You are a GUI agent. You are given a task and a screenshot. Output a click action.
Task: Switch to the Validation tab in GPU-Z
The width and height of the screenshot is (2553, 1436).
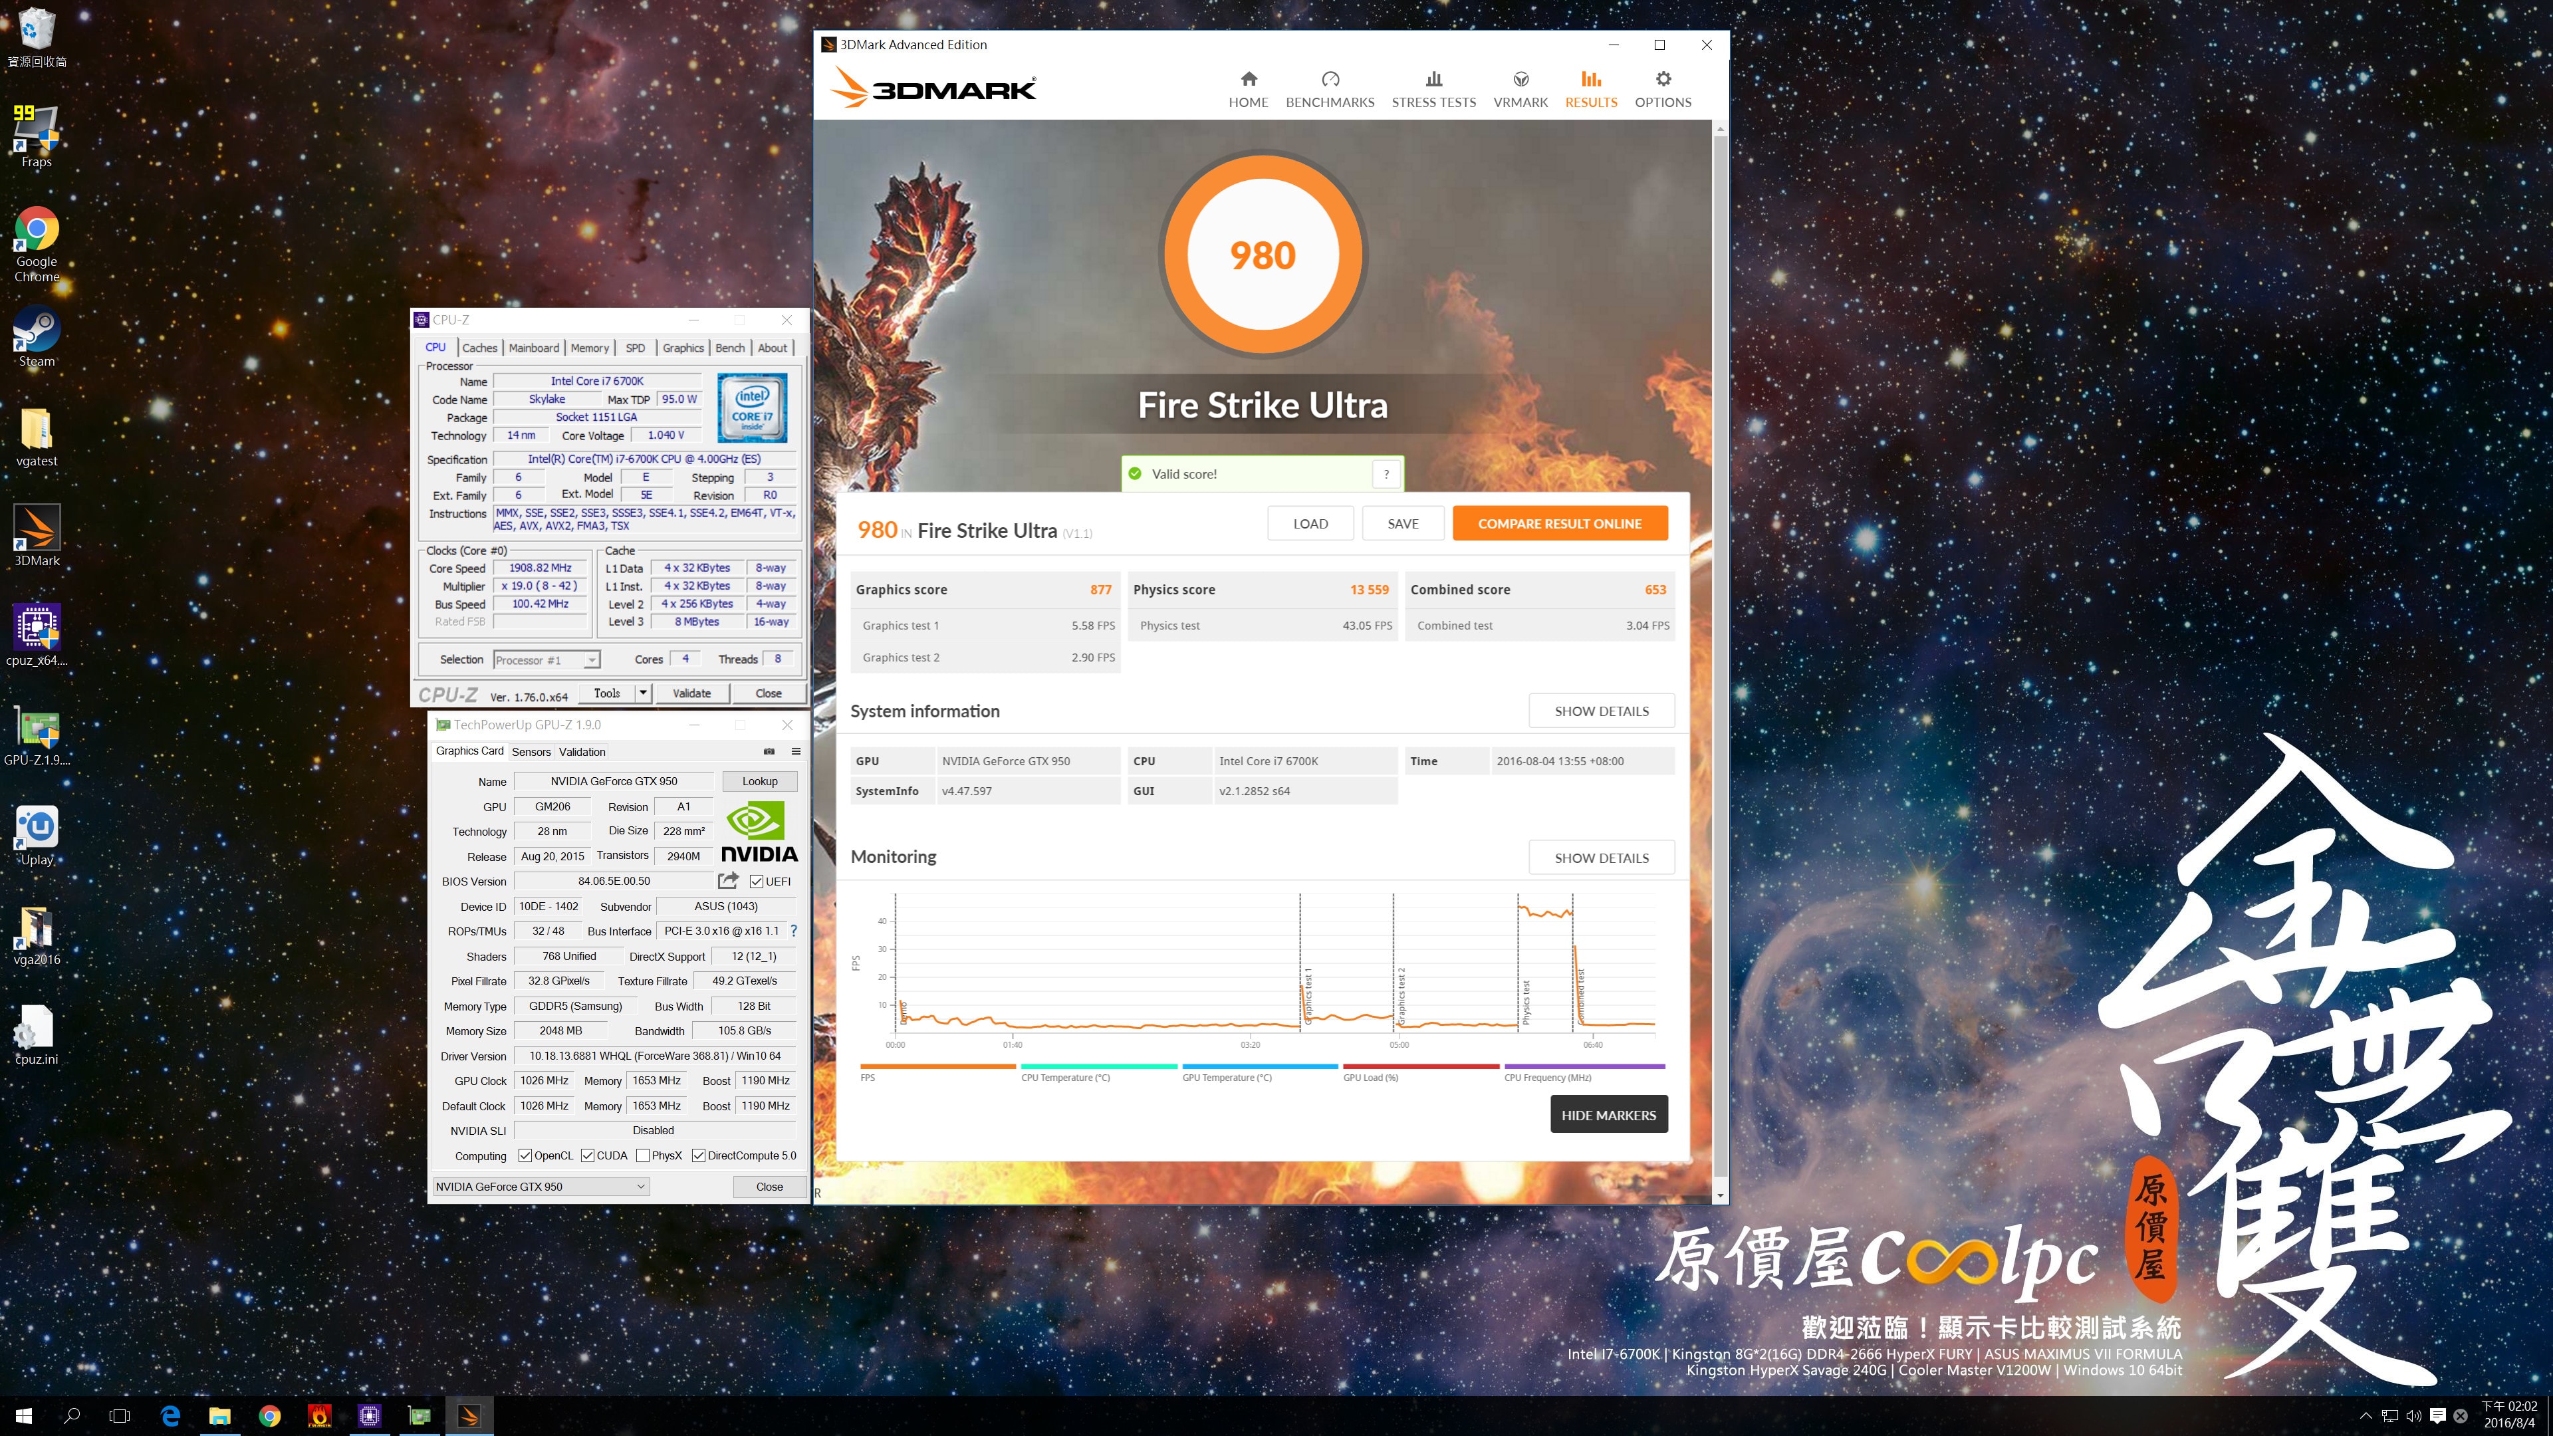582,752
